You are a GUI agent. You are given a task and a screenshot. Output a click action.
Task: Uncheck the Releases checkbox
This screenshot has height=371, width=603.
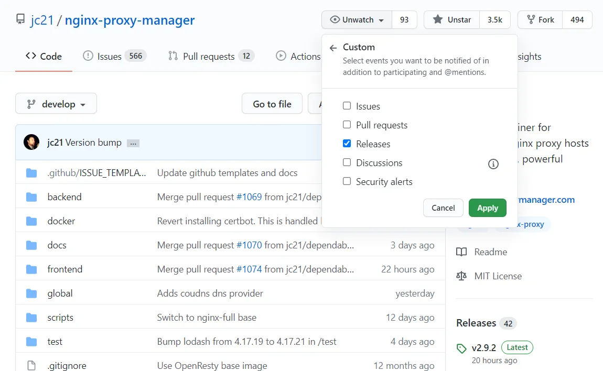tap(347, 144)
